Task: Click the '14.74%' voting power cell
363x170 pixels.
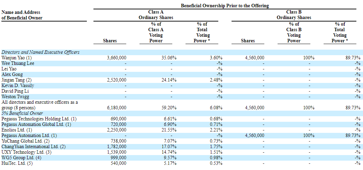Action: 169,152
